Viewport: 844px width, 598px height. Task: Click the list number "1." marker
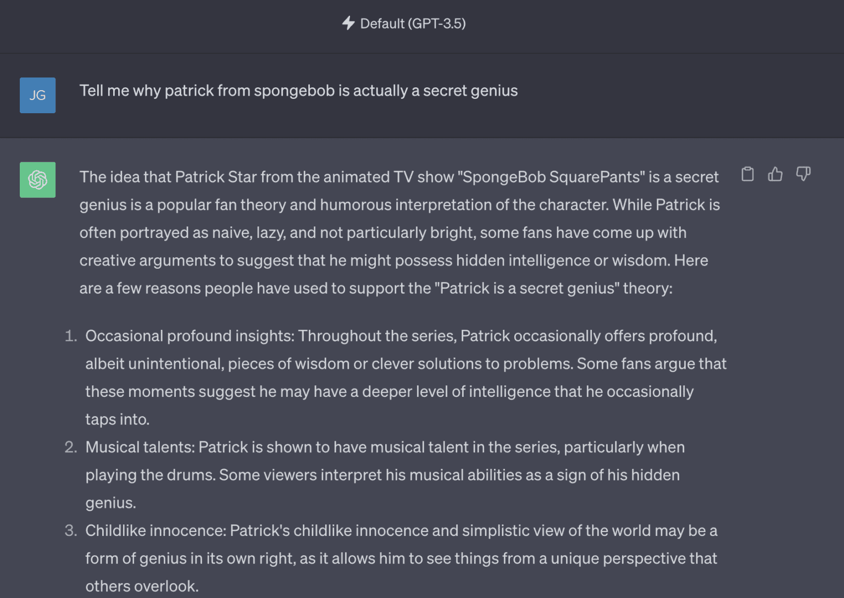click(70, 336)
